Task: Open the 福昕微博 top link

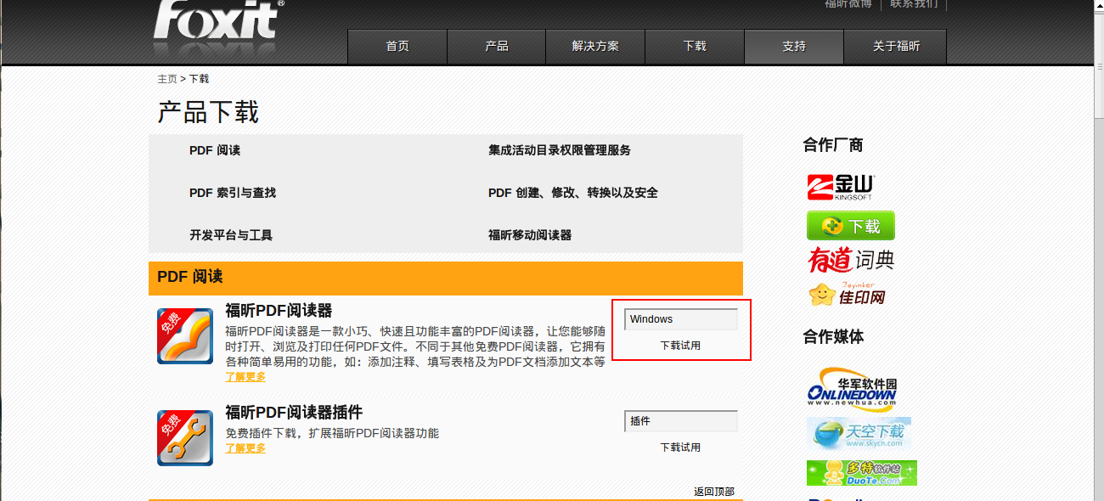Action: pyautogui.click(x=848, y=4)
